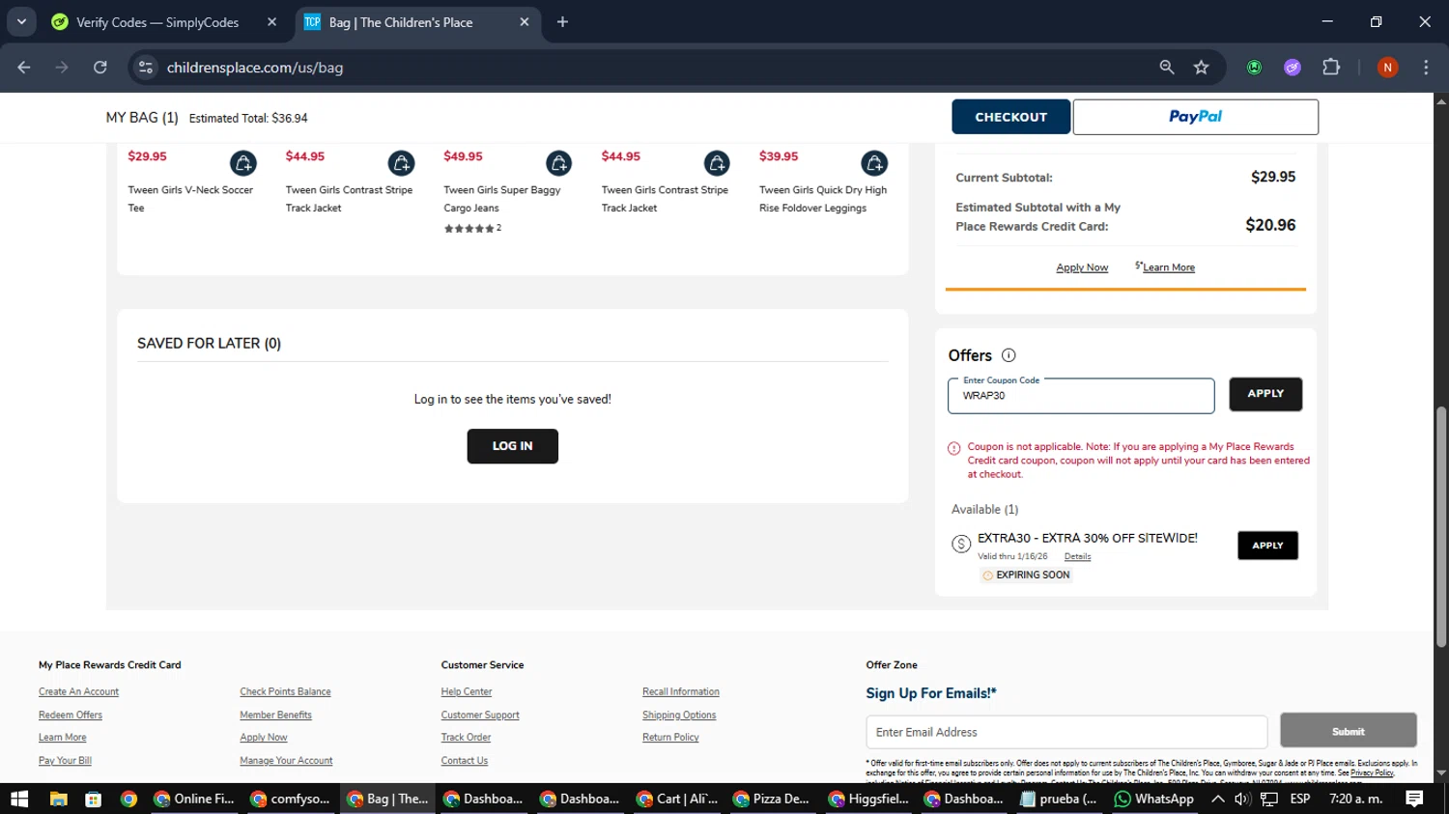The height and width of the screenshot is (814, 1449).
Task: Open the taskbar clock showing 7:20 a. m.
Action: (x=1356, y=799)
